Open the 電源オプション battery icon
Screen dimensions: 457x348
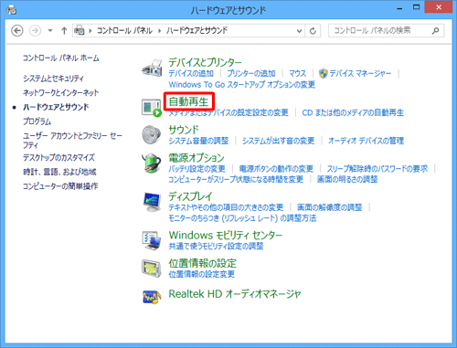152,163
